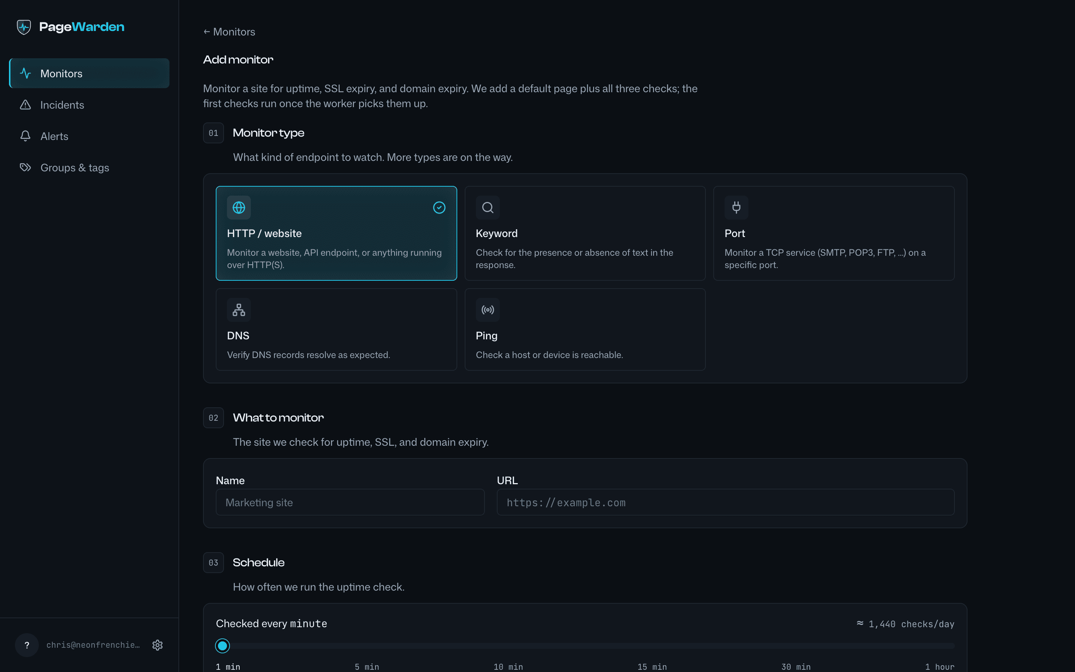The height and width of the screenshot is (672, 1075).
Task: Go back via the ← Monitors link
Action: click(x=229, y=32)
